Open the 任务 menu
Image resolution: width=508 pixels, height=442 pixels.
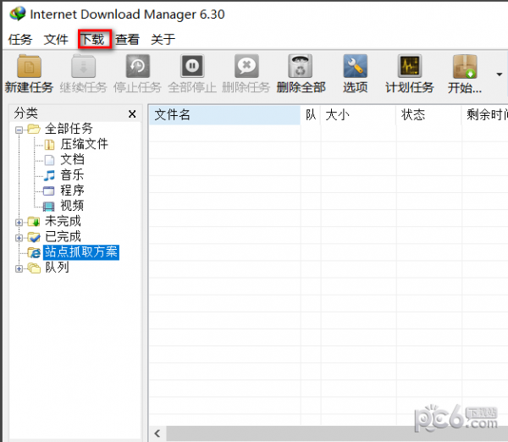20,40
